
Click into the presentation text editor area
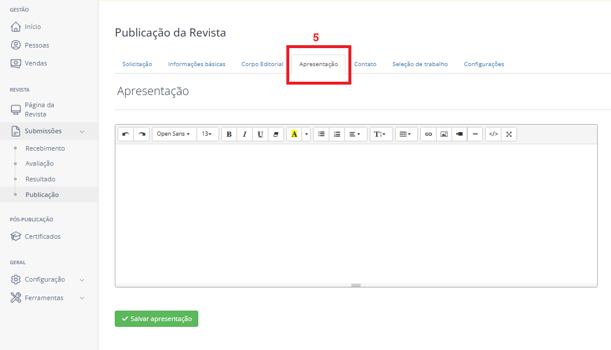[x=356, y=214]
